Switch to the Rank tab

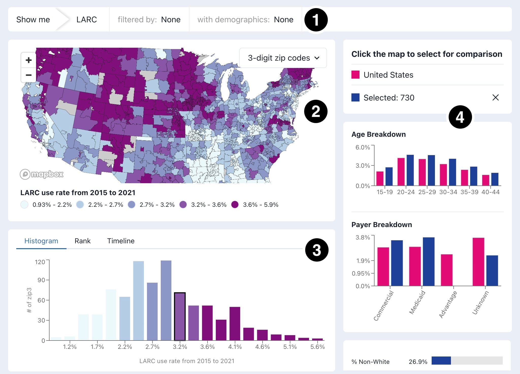click(x=82, y=241)
